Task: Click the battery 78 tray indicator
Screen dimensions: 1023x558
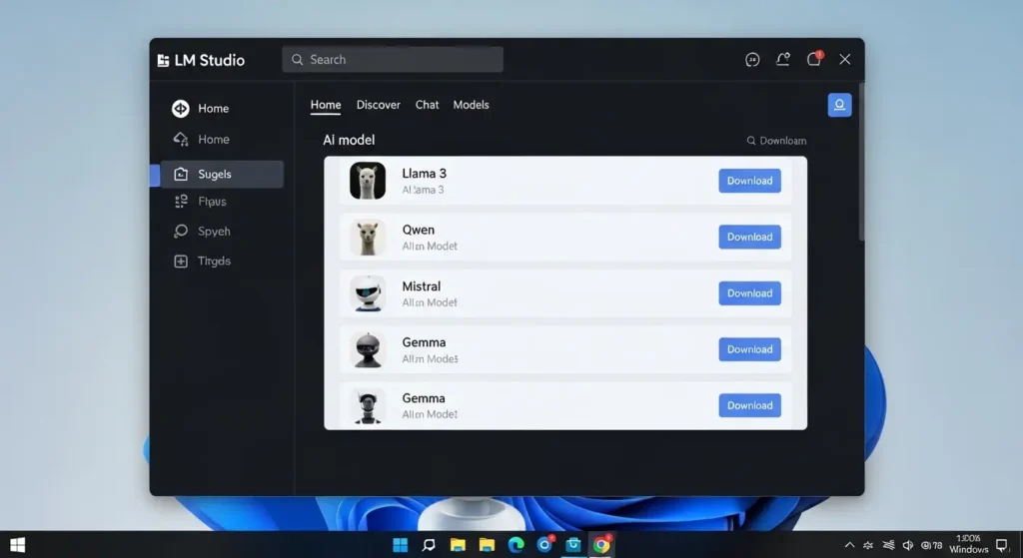Action: point(932,545)
